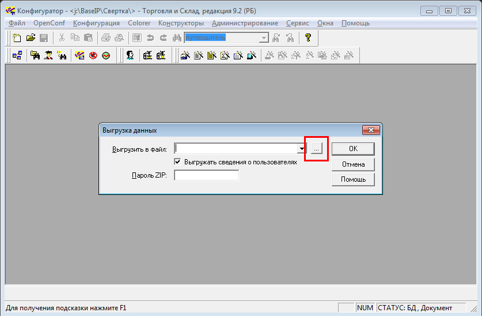This screenshot has width=482, height=316.
Task: Click the yellow question mark help icon
Action: [308, 38]
